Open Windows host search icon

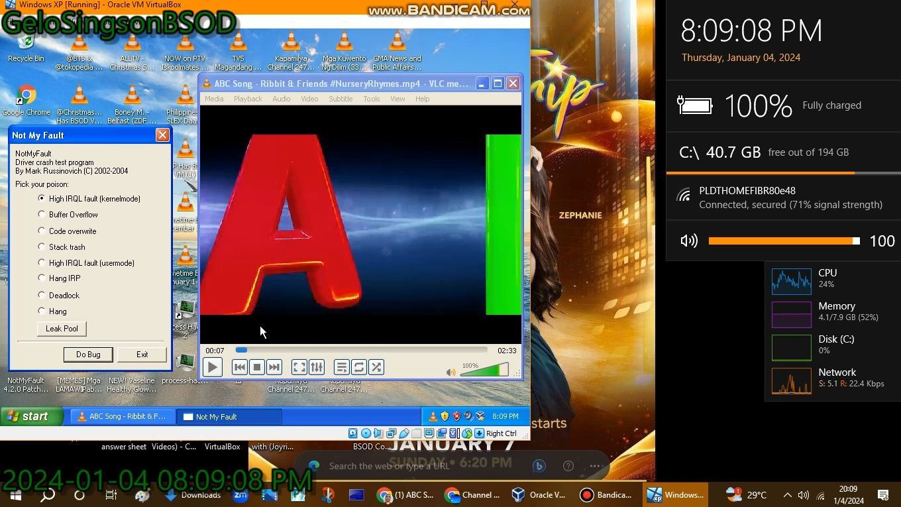[x=48, y=495]
